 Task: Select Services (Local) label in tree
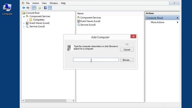(x=37, y=26)
